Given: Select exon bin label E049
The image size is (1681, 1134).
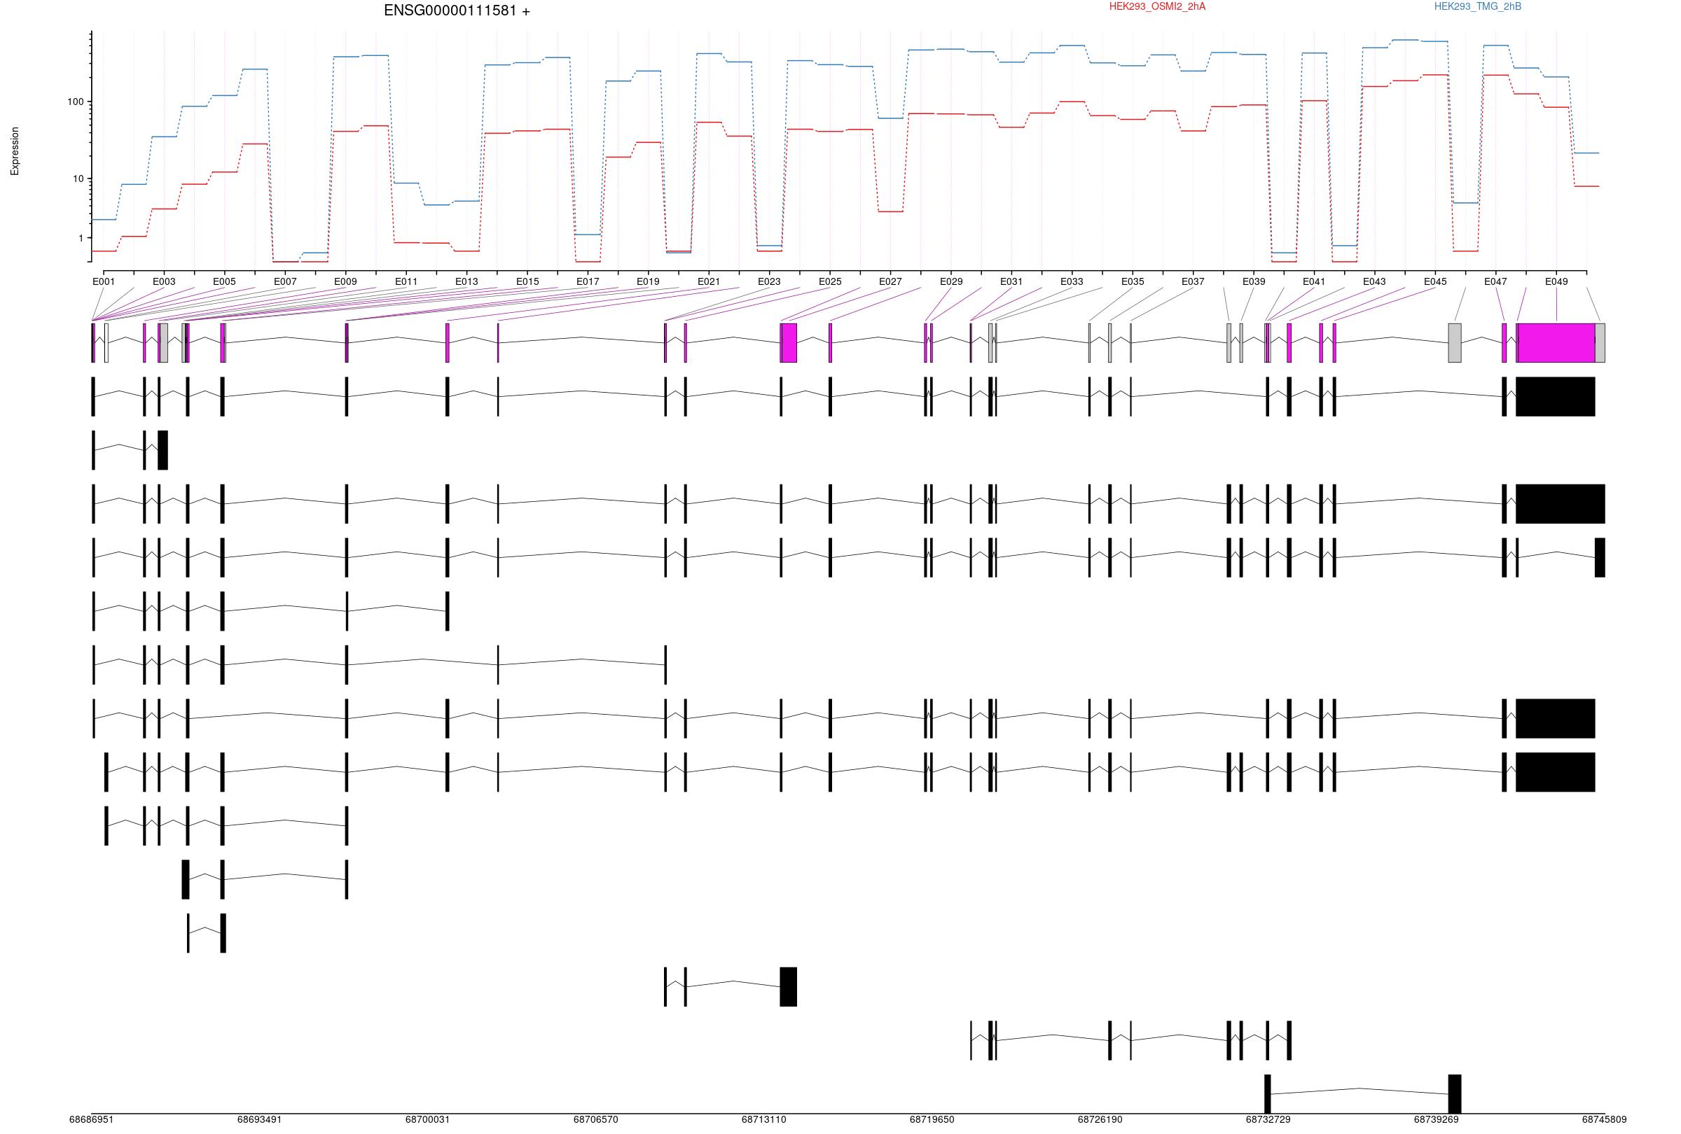Looking at the screenshot, I should tap(1556, 281).
